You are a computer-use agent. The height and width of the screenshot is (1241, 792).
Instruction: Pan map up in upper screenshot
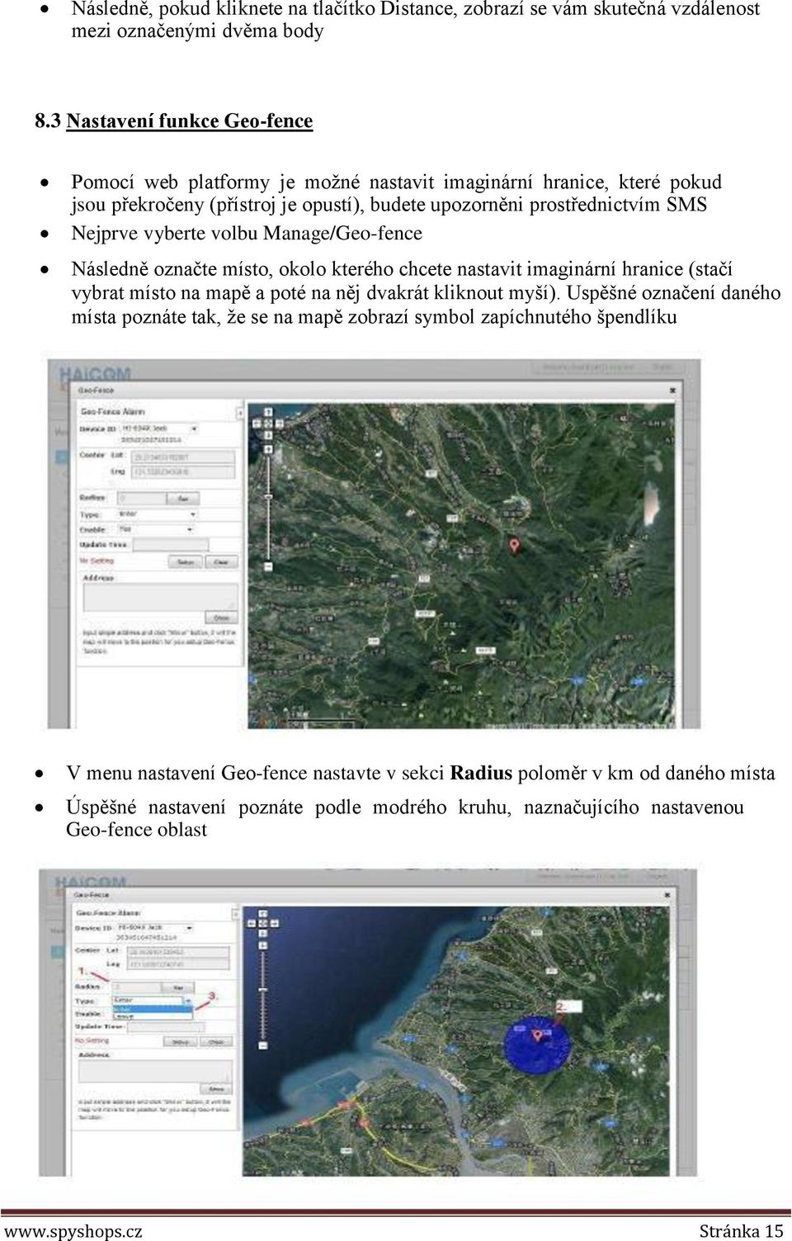coord(268,412)
